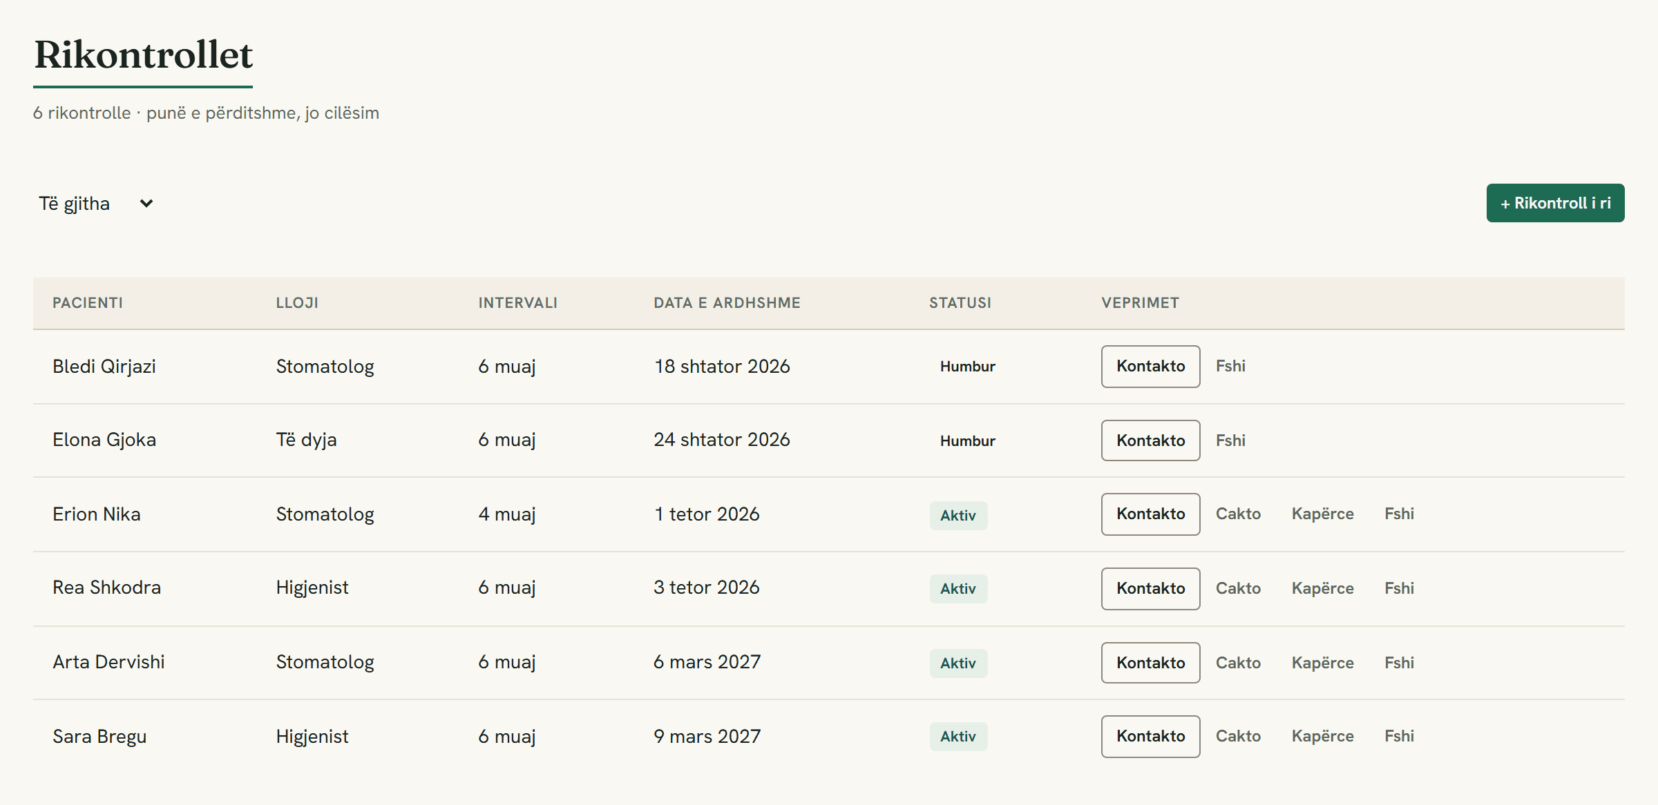Click Kontakto for Elona Gjoka
Image resolution: width=1658 pixels, height=805 pixels.
click(1150, 440)
